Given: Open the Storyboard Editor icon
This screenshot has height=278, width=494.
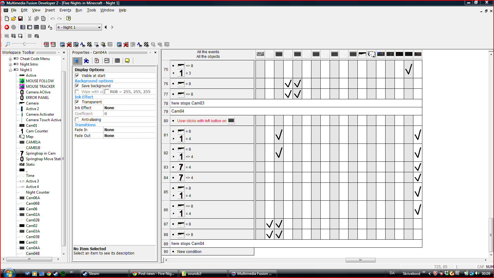Looking at the screenshot, I should tap(23, 27).
